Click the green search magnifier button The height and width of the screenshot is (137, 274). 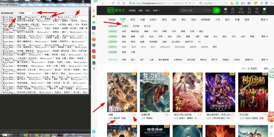tap(217, 10)
